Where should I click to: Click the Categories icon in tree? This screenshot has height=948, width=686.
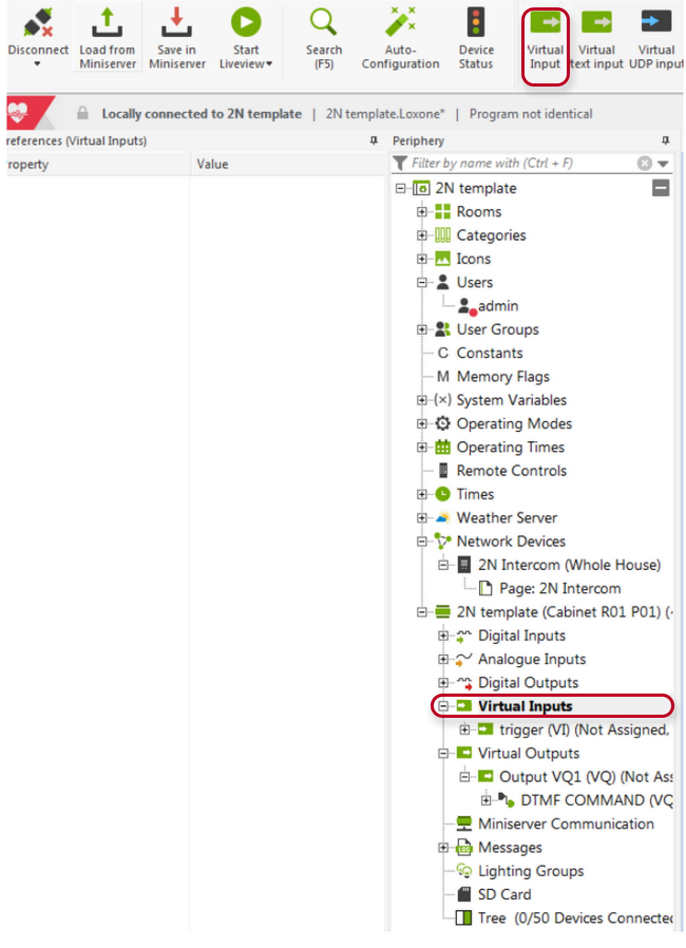click(442, 235)
